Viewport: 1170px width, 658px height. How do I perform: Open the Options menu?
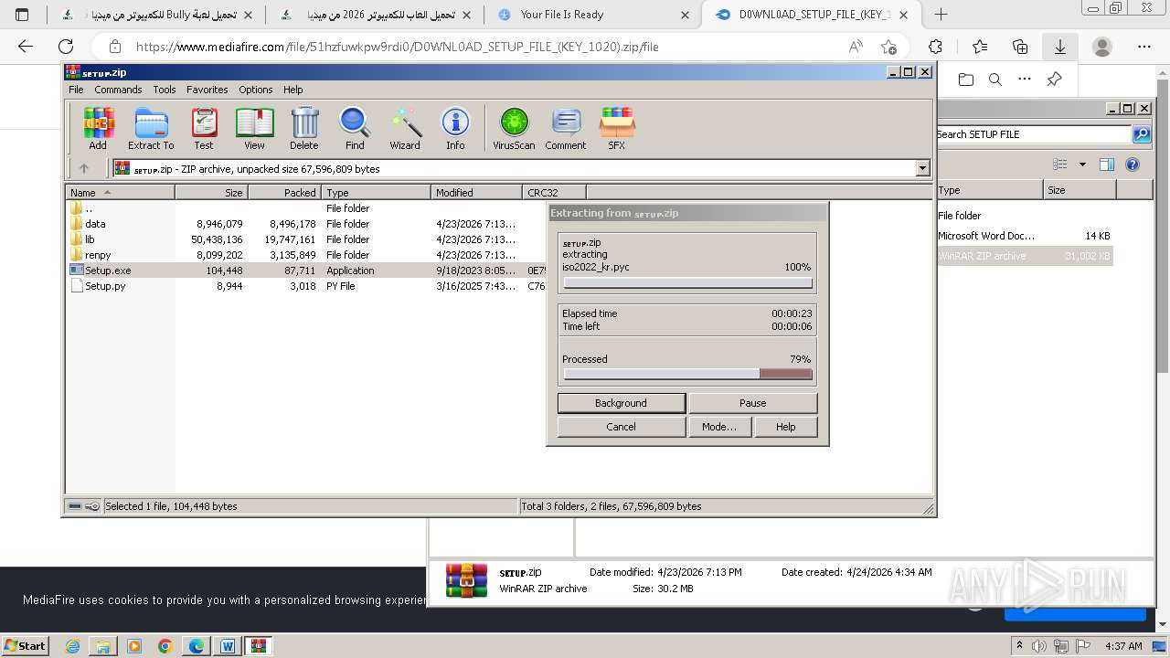(x=256, y=90)
